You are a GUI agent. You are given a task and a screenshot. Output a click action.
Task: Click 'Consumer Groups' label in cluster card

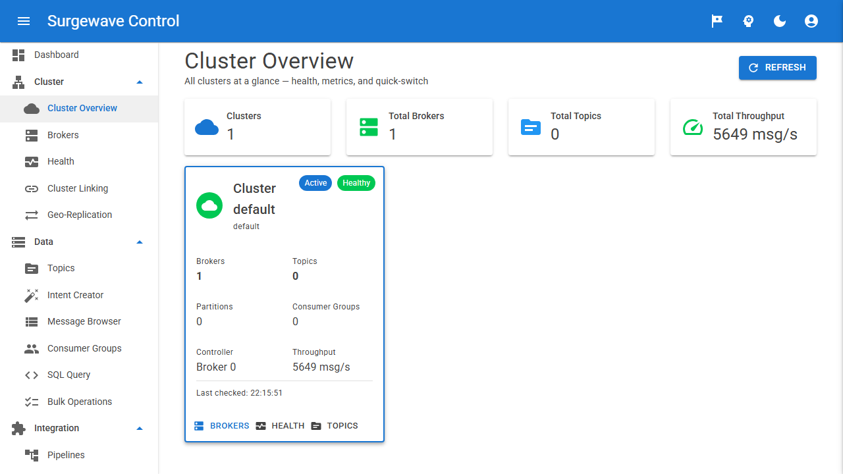click(326, 307)
